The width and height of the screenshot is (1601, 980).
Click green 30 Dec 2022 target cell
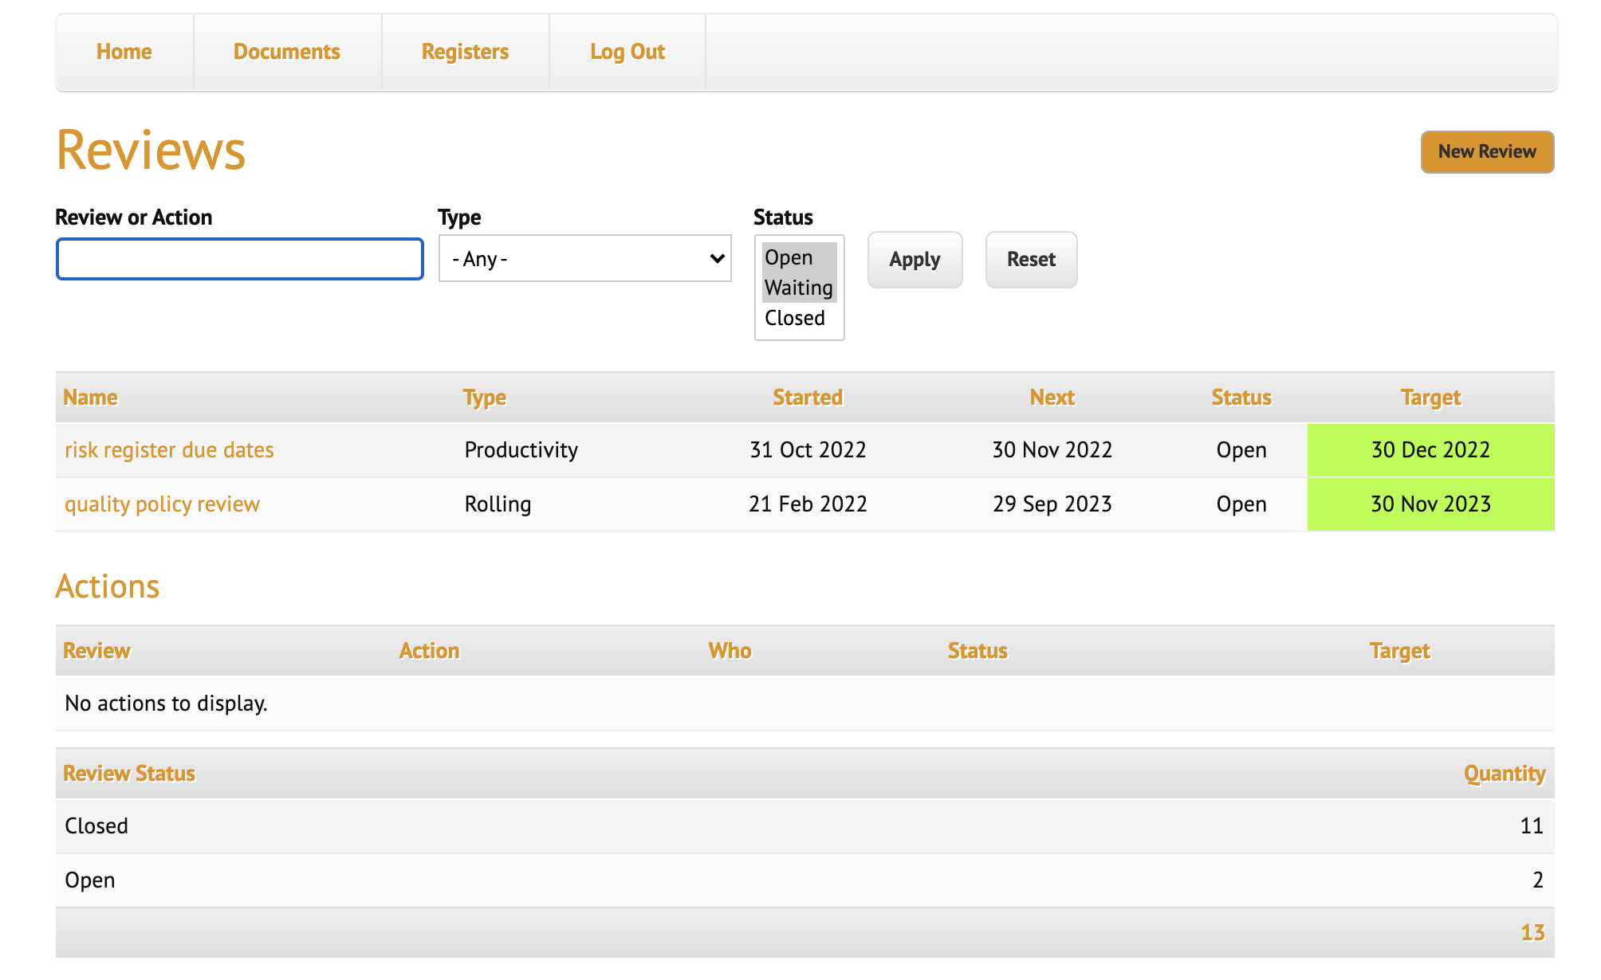pyautogui.click(x=1430, y=450)
